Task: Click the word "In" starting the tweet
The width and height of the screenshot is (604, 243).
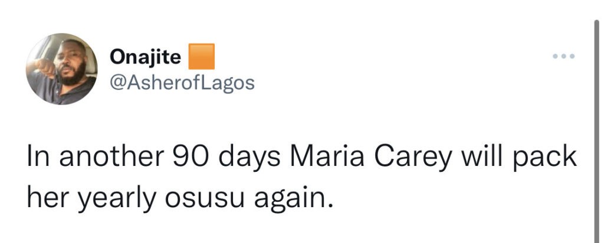Action: click(x=36, y=159)
